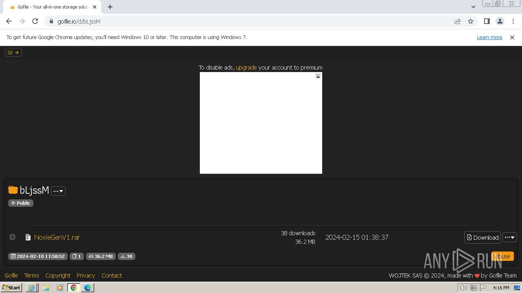Click the system clock showing 4:16 PM
This screenshot has width=522, height=293.
tap(501, 288)
